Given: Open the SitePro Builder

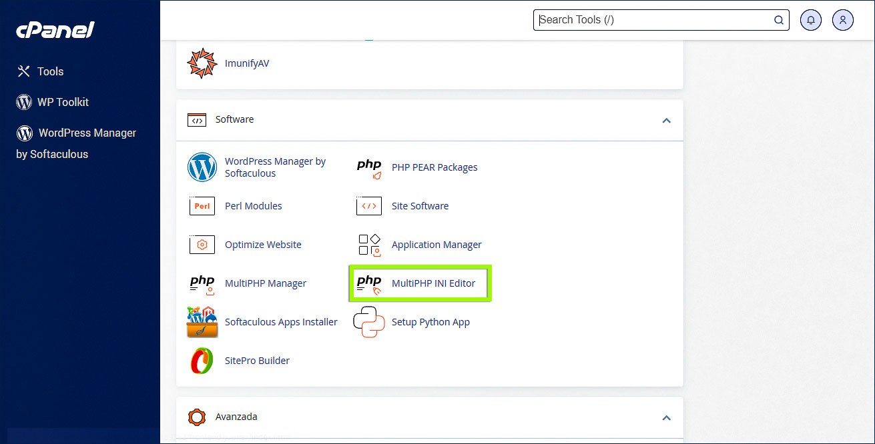Looking at the screenshot, I should tap(256, 360).
